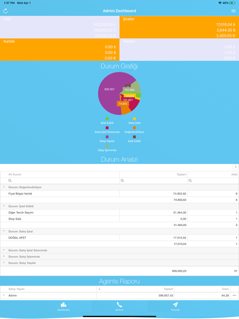Open the Dashboard tab

(63, 307)
